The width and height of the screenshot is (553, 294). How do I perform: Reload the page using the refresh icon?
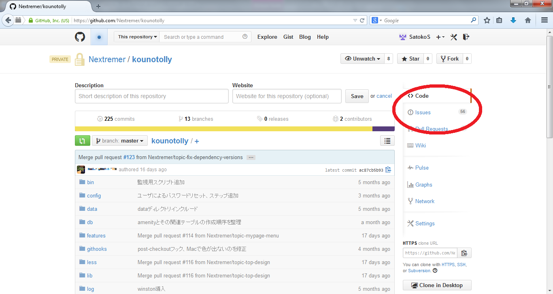point(362,20)
